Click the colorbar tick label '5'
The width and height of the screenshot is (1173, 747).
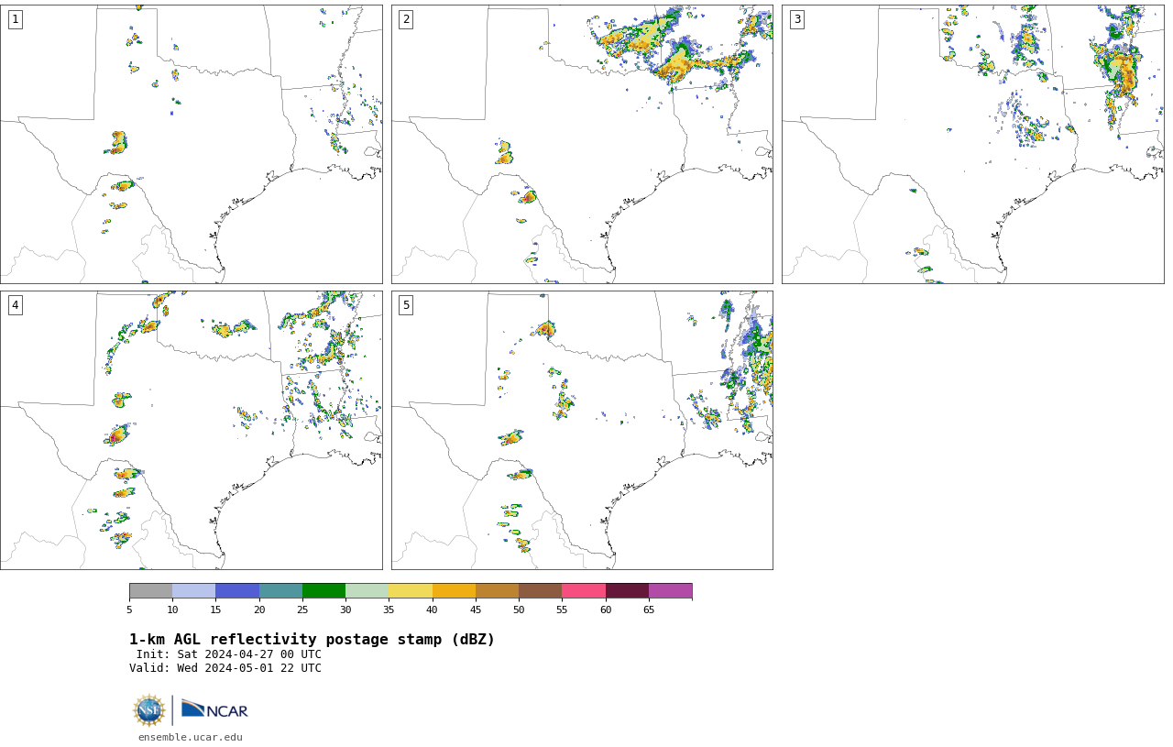129,610
